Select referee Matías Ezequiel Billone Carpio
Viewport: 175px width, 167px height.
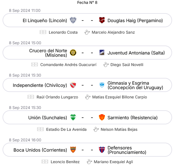(120, 97)
